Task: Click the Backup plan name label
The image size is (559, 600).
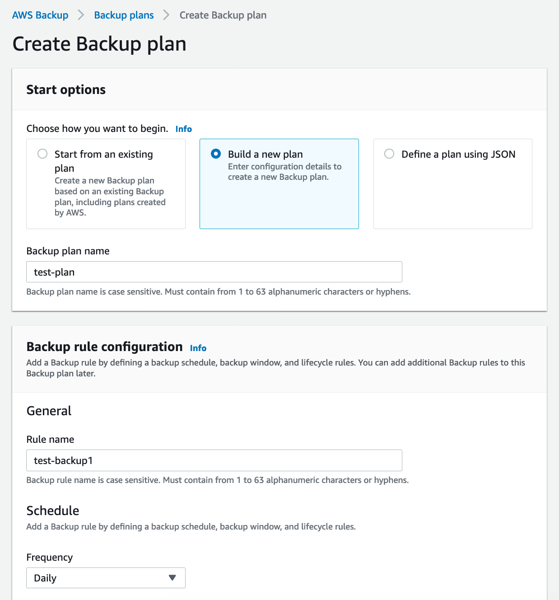Action: pyautogui.click(x=68, y=251)
